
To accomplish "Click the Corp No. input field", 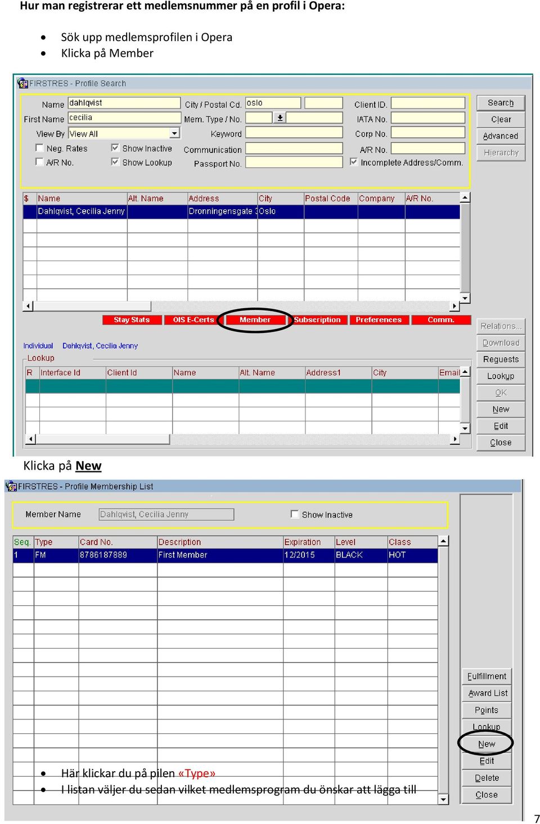I will click(x=428, y=133).
